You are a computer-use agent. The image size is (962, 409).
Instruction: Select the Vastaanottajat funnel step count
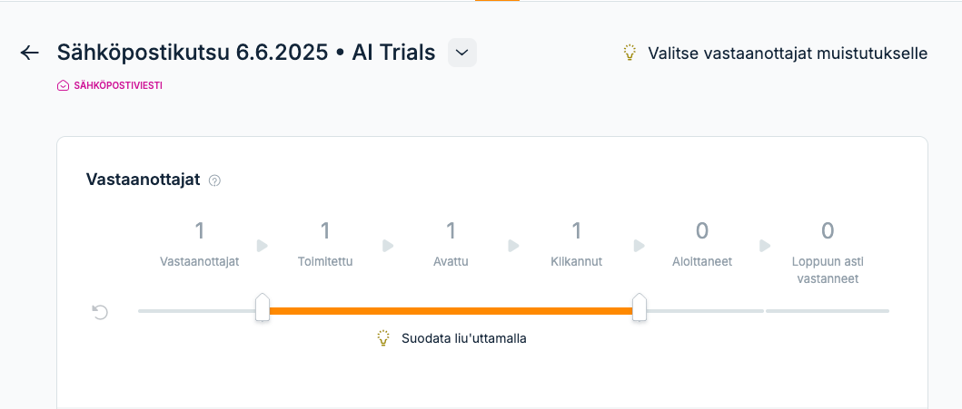(x=199, y=231)
